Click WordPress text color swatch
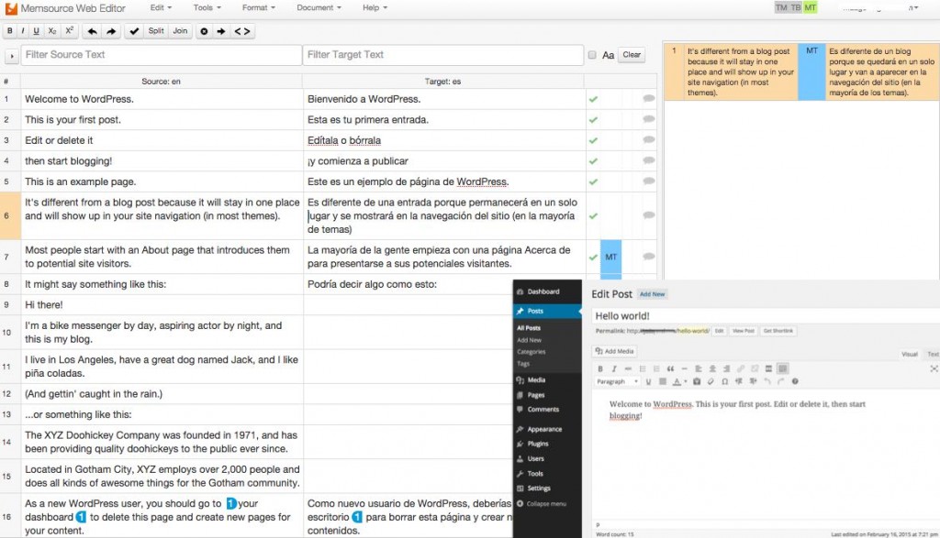The width and height of the screenshot is (940, 538). point(677,381)
